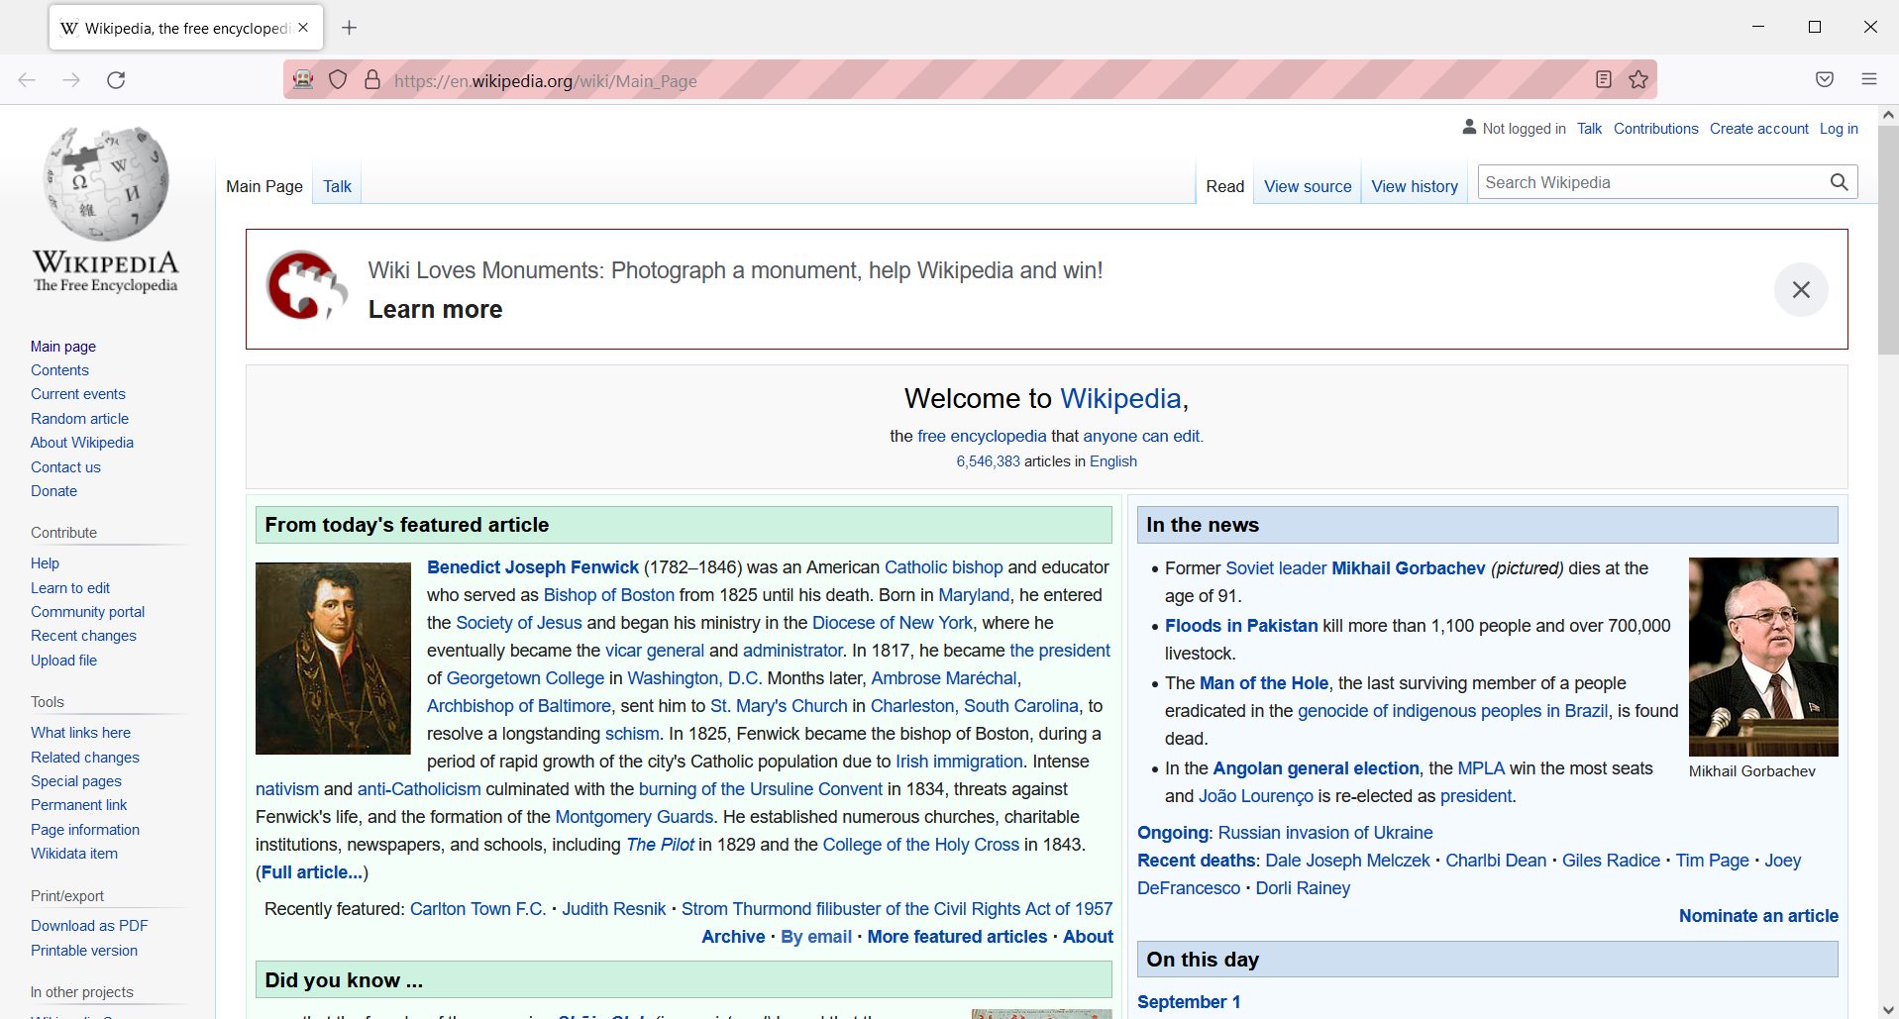This screenshot has width=1899, height=1019.
Task: Click the search magnifying glass icon
Action: click(x=1839, y=182)
